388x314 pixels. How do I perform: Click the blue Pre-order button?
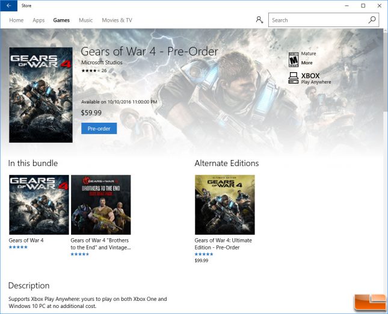click(x=99, y=128)
